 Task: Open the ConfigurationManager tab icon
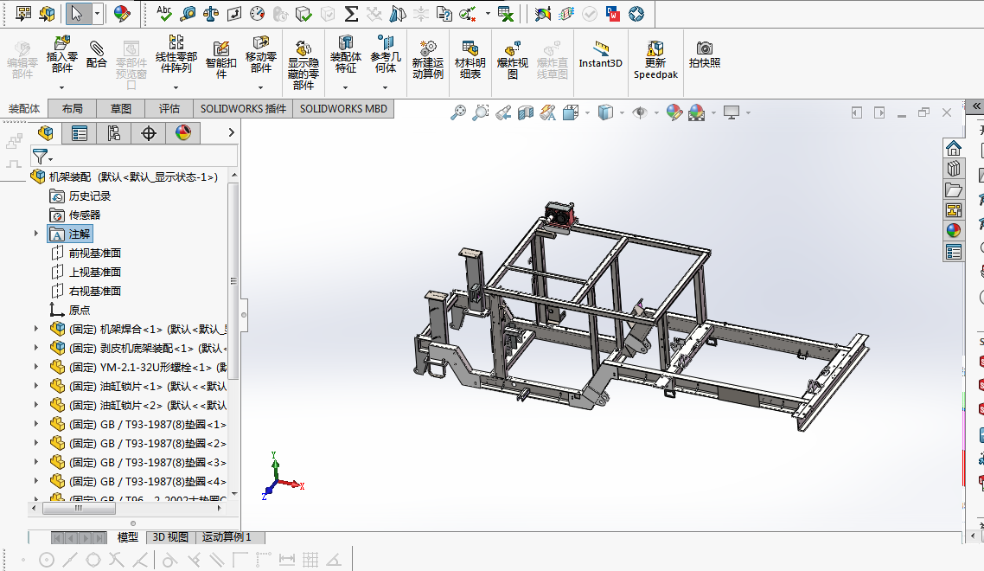(113, 132)
